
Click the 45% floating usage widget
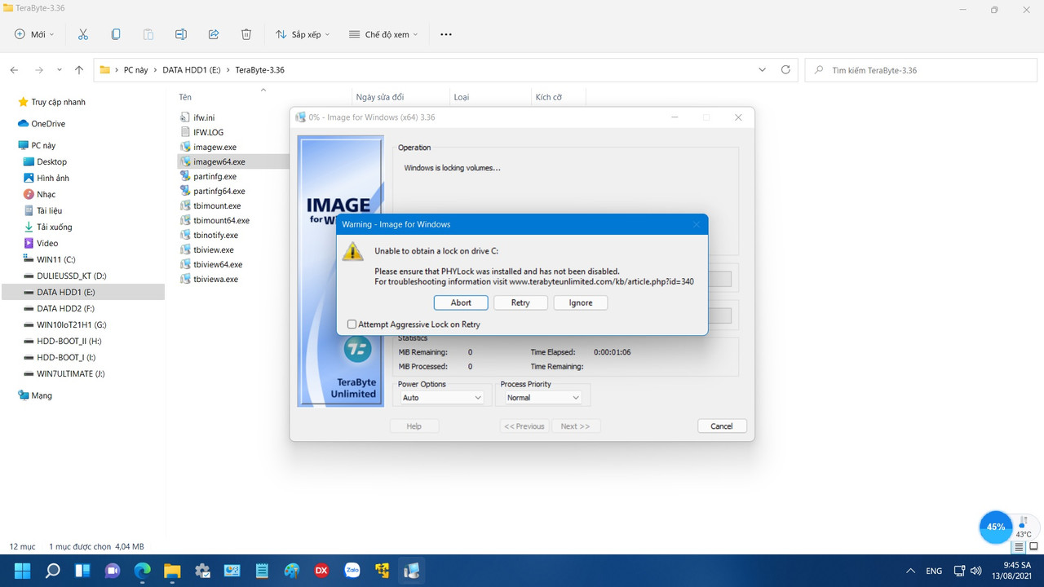point(996,527)
